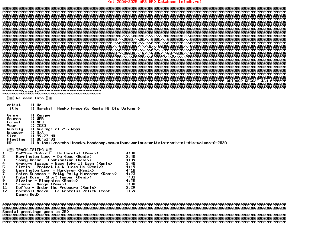
Task: Select track Barrington Levy - Do Good (Remix)
Action: click(x=54, y=157)
